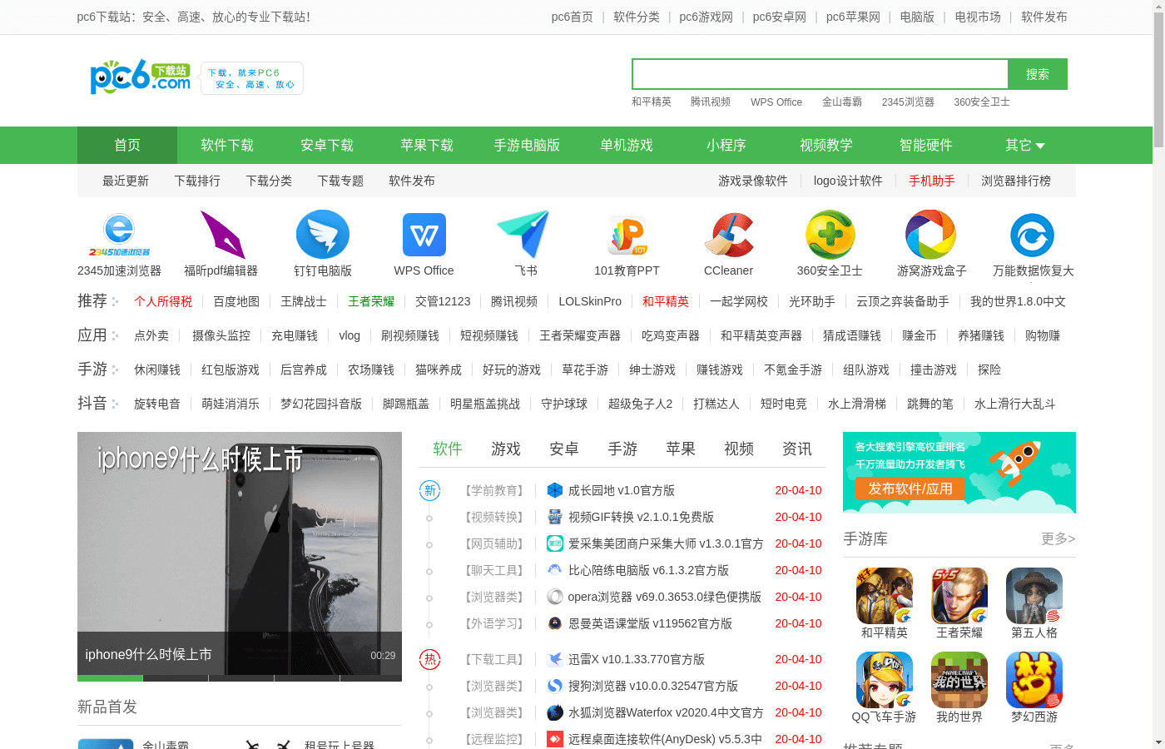Viewport: 1165px width, 749px height.
Task: Open the 和平精英 game icon in 手游库
Action: click(x=885, y=596)
